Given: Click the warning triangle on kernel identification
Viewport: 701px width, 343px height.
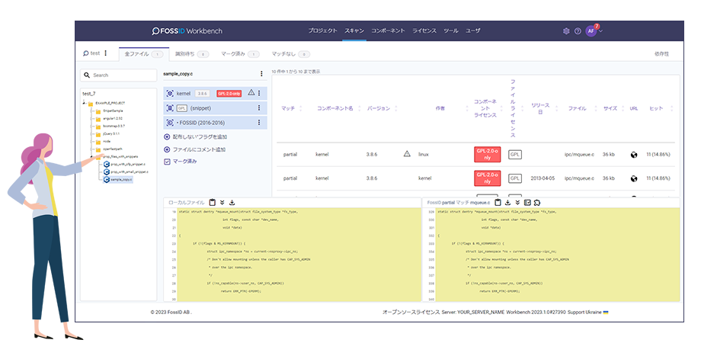Looking at the screenshot, I should click(251, 92).
